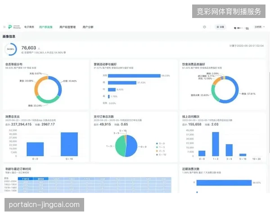Click the 1~3 bar in 线上访问频次 chart

(216, 144)
